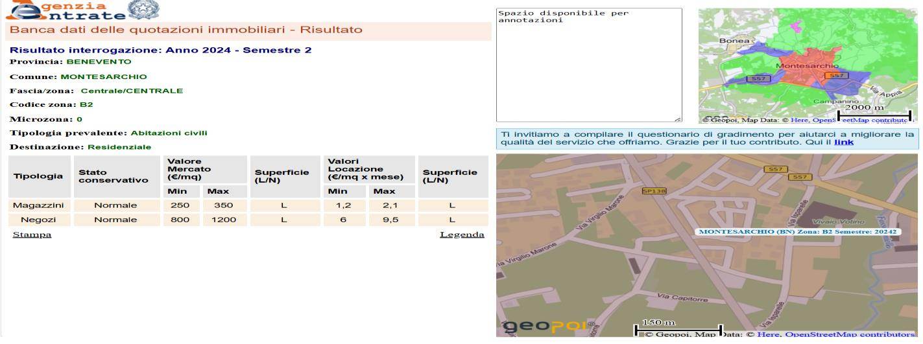This screenshot has height=344, width=923.
Task: Select the Negozi row in the table
Action: click(37, 220)
